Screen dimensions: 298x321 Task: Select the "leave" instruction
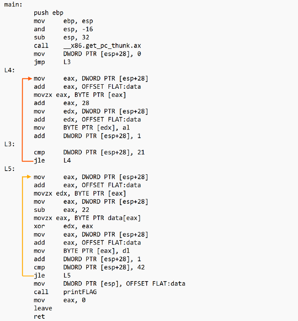pyautogui.click(x=43, y=308)
